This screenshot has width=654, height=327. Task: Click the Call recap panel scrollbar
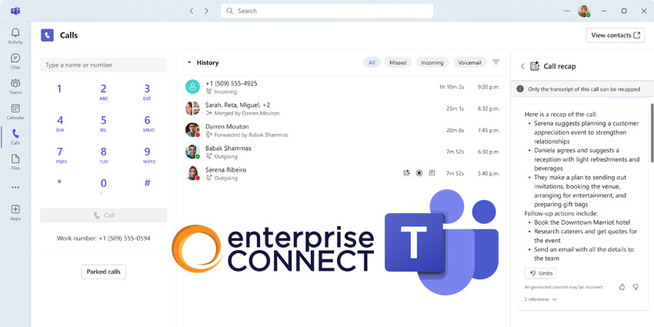coord(652,133)
